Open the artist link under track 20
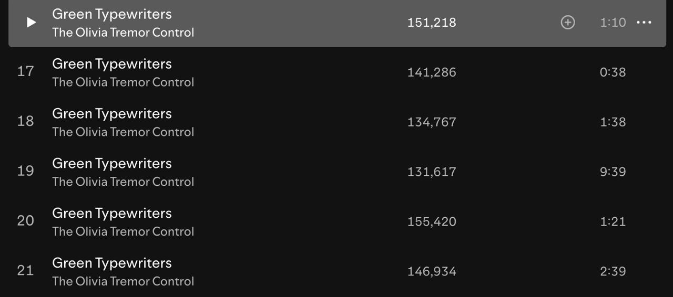Viewport: 673px width, 297px height. pos(123,232)
